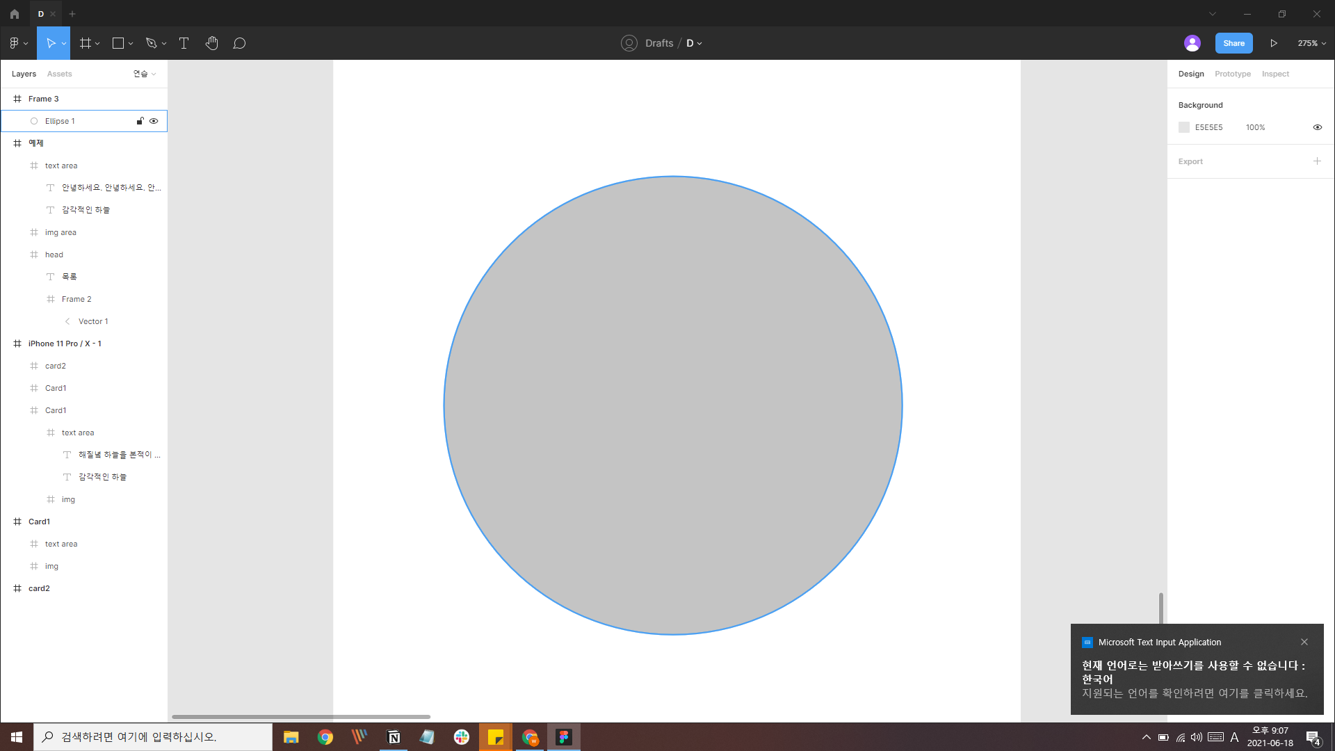Select the Comment tool

[x=239, y=43]
